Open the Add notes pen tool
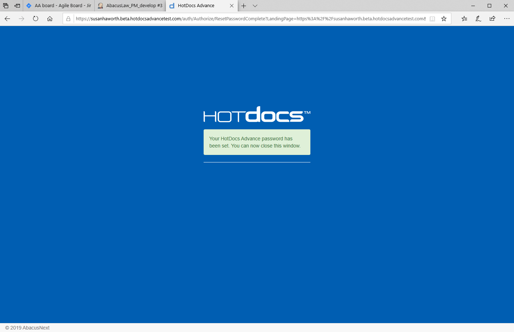 click(478, 19)
